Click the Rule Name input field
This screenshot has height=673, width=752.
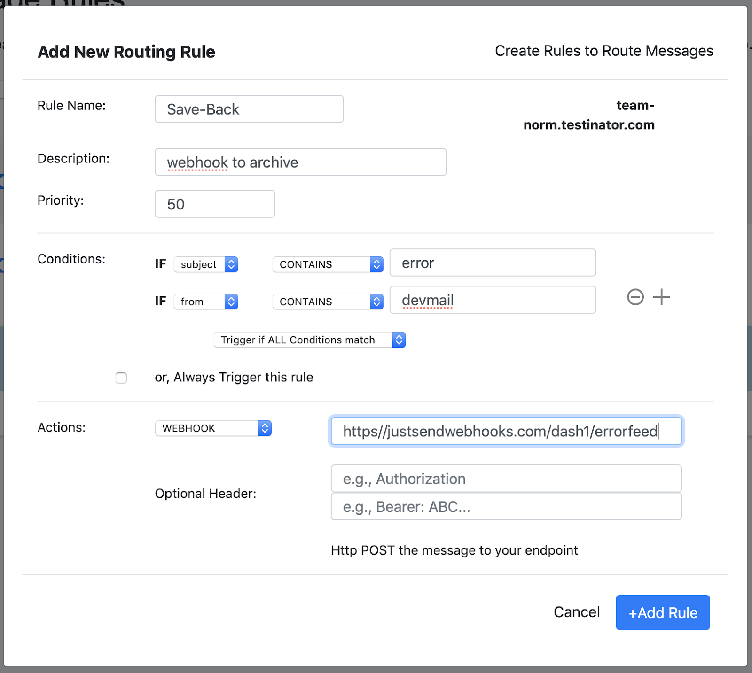pyautogui.click(x=249, y=109)
